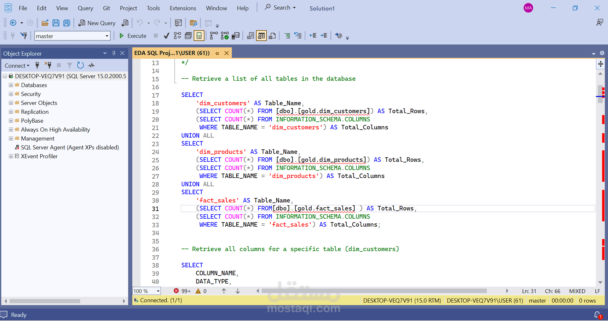Click the Open File folder icon
The image size is (608, 321).
[x=45, y=23]
